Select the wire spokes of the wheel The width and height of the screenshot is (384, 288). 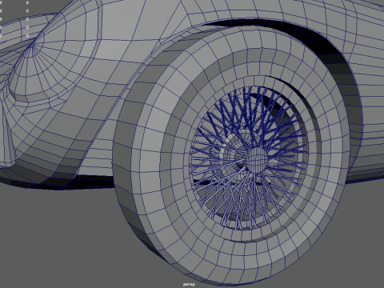248,158
